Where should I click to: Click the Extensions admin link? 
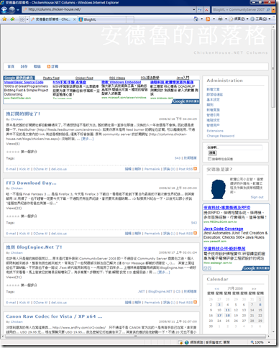click(215, 131)
